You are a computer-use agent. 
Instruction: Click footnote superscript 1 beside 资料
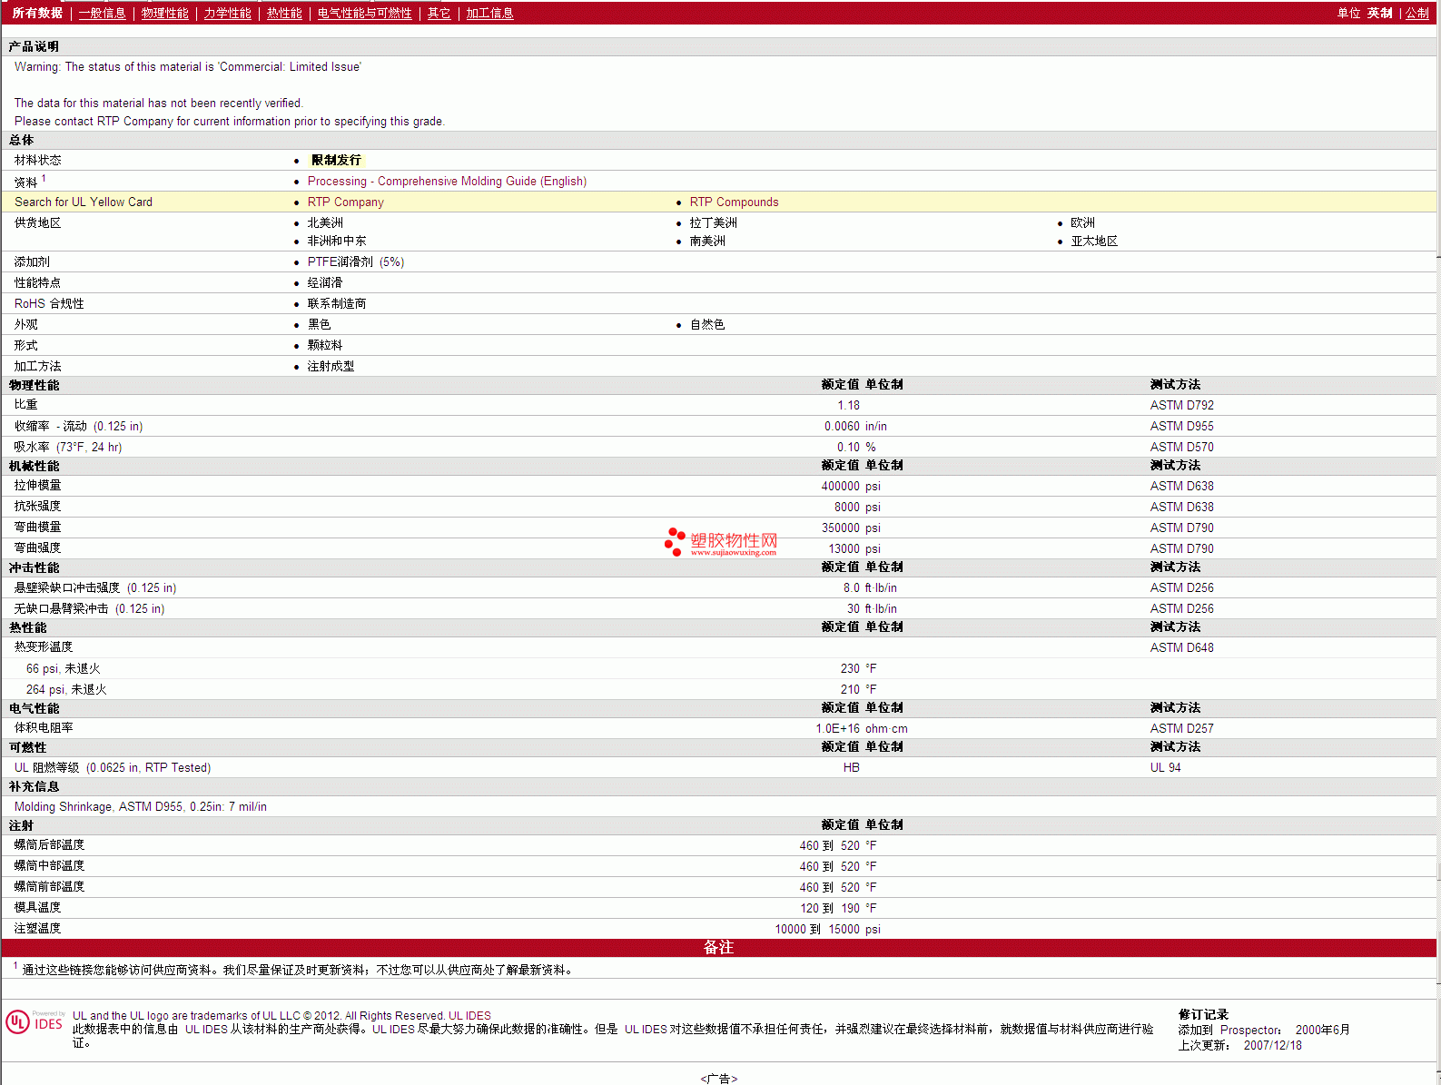point(44,178)
